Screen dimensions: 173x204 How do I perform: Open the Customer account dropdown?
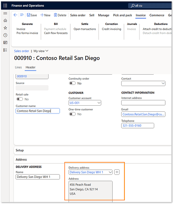pyautogui.click(x=85, y=103)
